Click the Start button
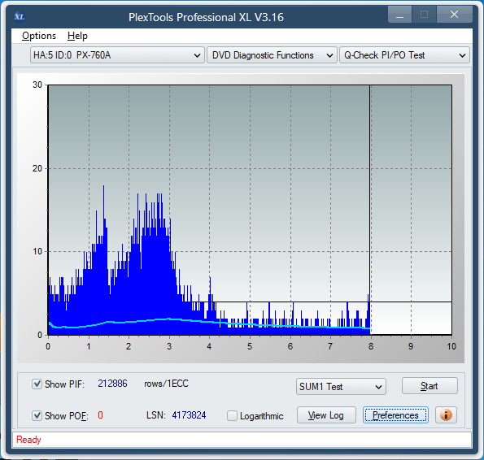 pos(429,386)
